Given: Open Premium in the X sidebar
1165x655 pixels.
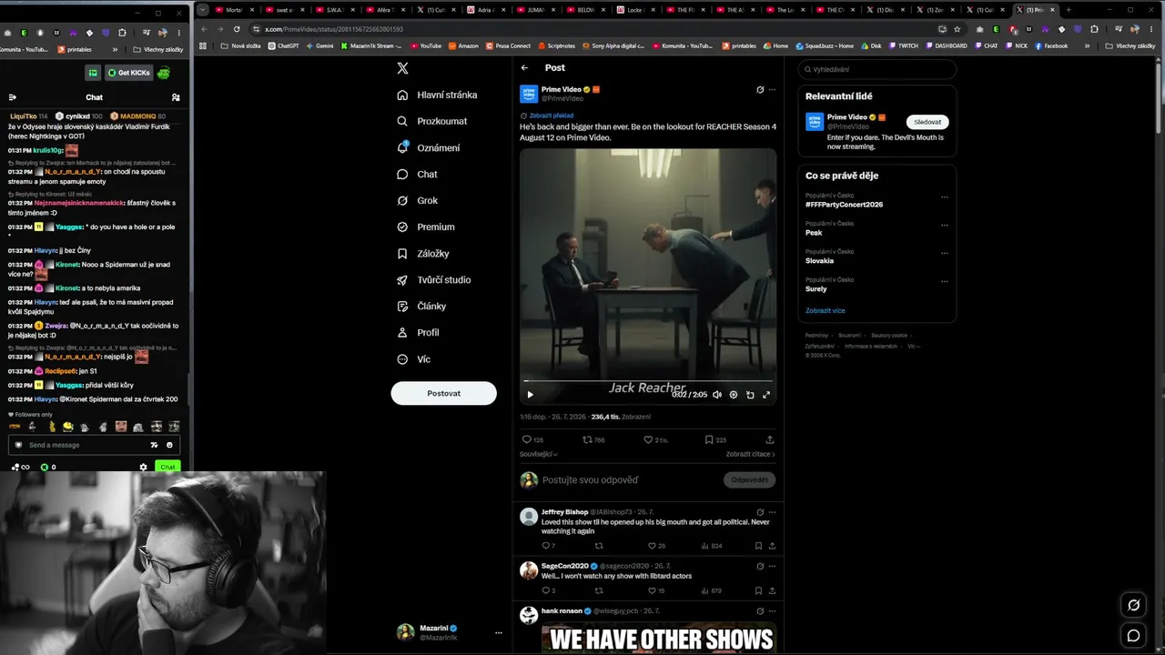Looking at the screenshot, I should (425, 227).
